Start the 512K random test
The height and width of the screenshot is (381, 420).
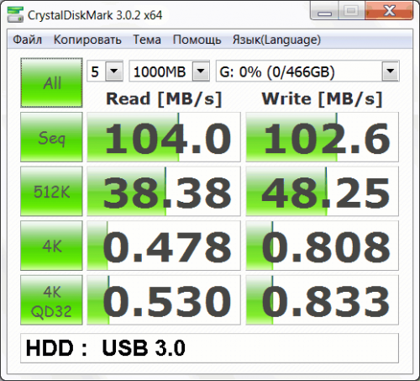click(x=51, y=192)
